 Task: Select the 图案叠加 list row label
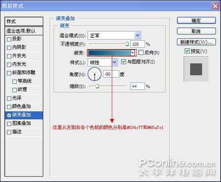point(21,123)
